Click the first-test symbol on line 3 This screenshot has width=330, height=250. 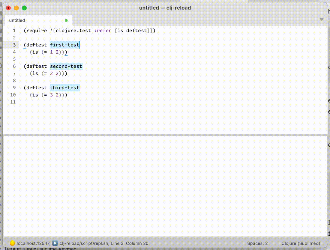coord(64,45)
